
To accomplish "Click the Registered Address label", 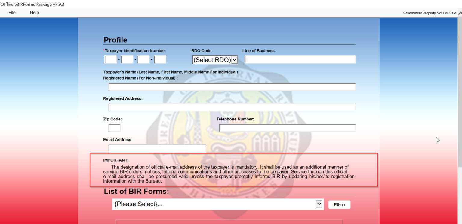I will tap(123, 98).
